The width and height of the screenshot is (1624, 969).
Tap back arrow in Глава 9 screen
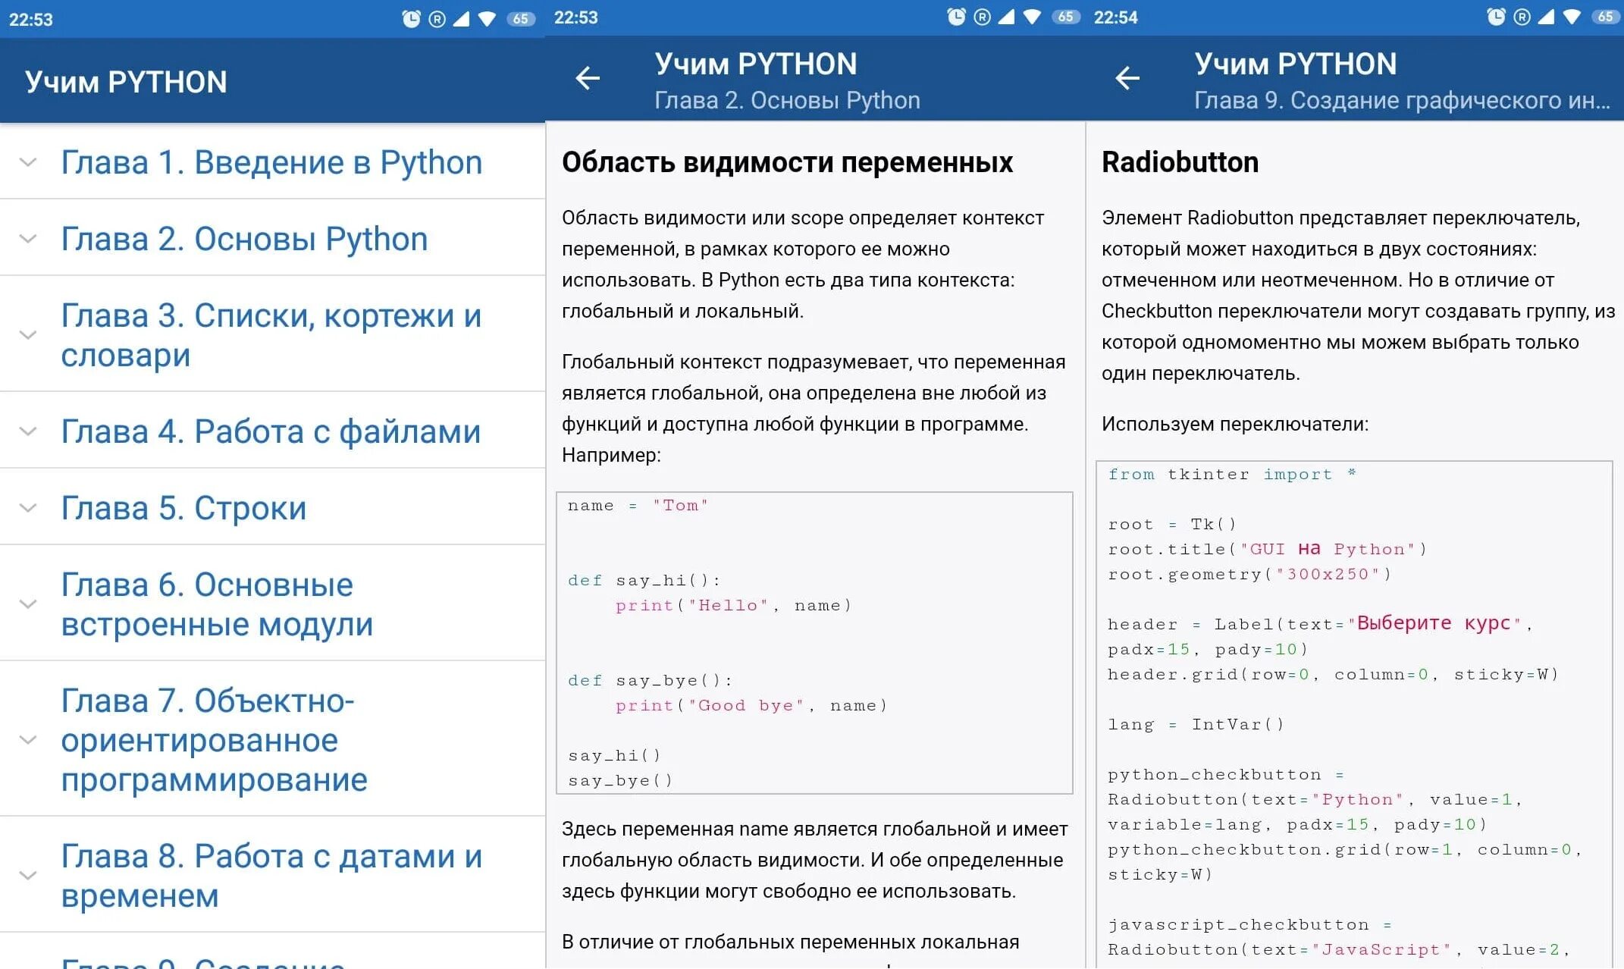click(x=1127, y=78)
